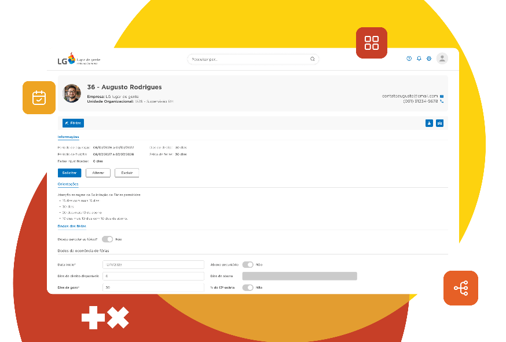This screenshot has width=506, height=342.
Task: Toggle the 'Deseja parcelar as férias?' switch
Action: point(107,239)
